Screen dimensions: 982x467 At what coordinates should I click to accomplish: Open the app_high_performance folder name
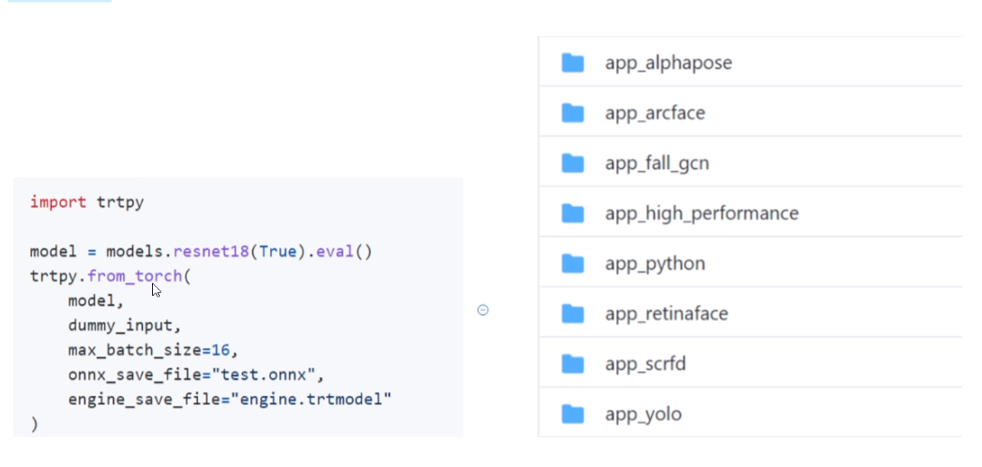[702, 213]
